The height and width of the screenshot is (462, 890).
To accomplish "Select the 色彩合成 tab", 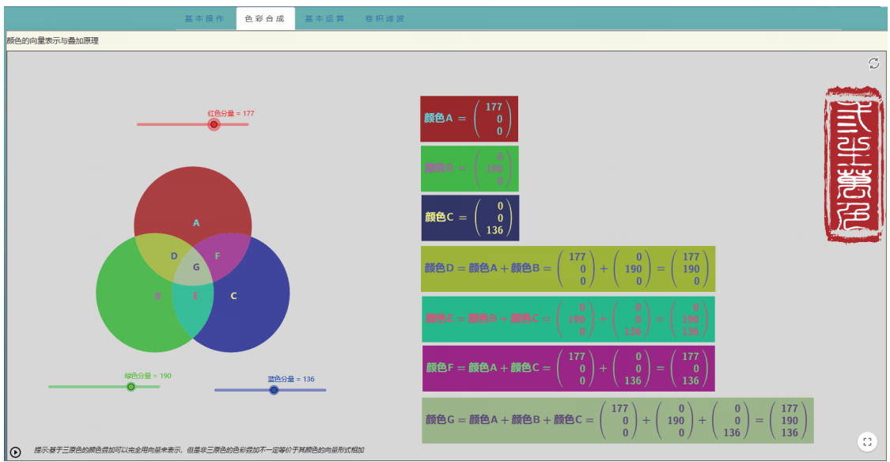I will (x=265, y=18).
